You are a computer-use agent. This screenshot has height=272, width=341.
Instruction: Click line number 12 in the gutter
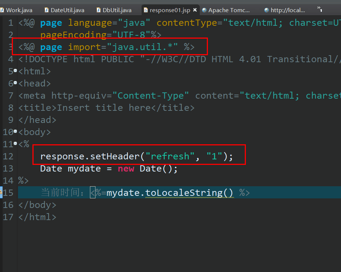pos(8,156)
